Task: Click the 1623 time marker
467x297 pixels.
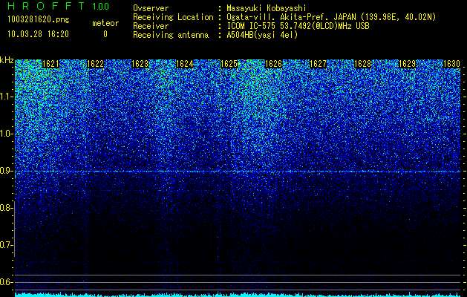Action: (140, 64)
